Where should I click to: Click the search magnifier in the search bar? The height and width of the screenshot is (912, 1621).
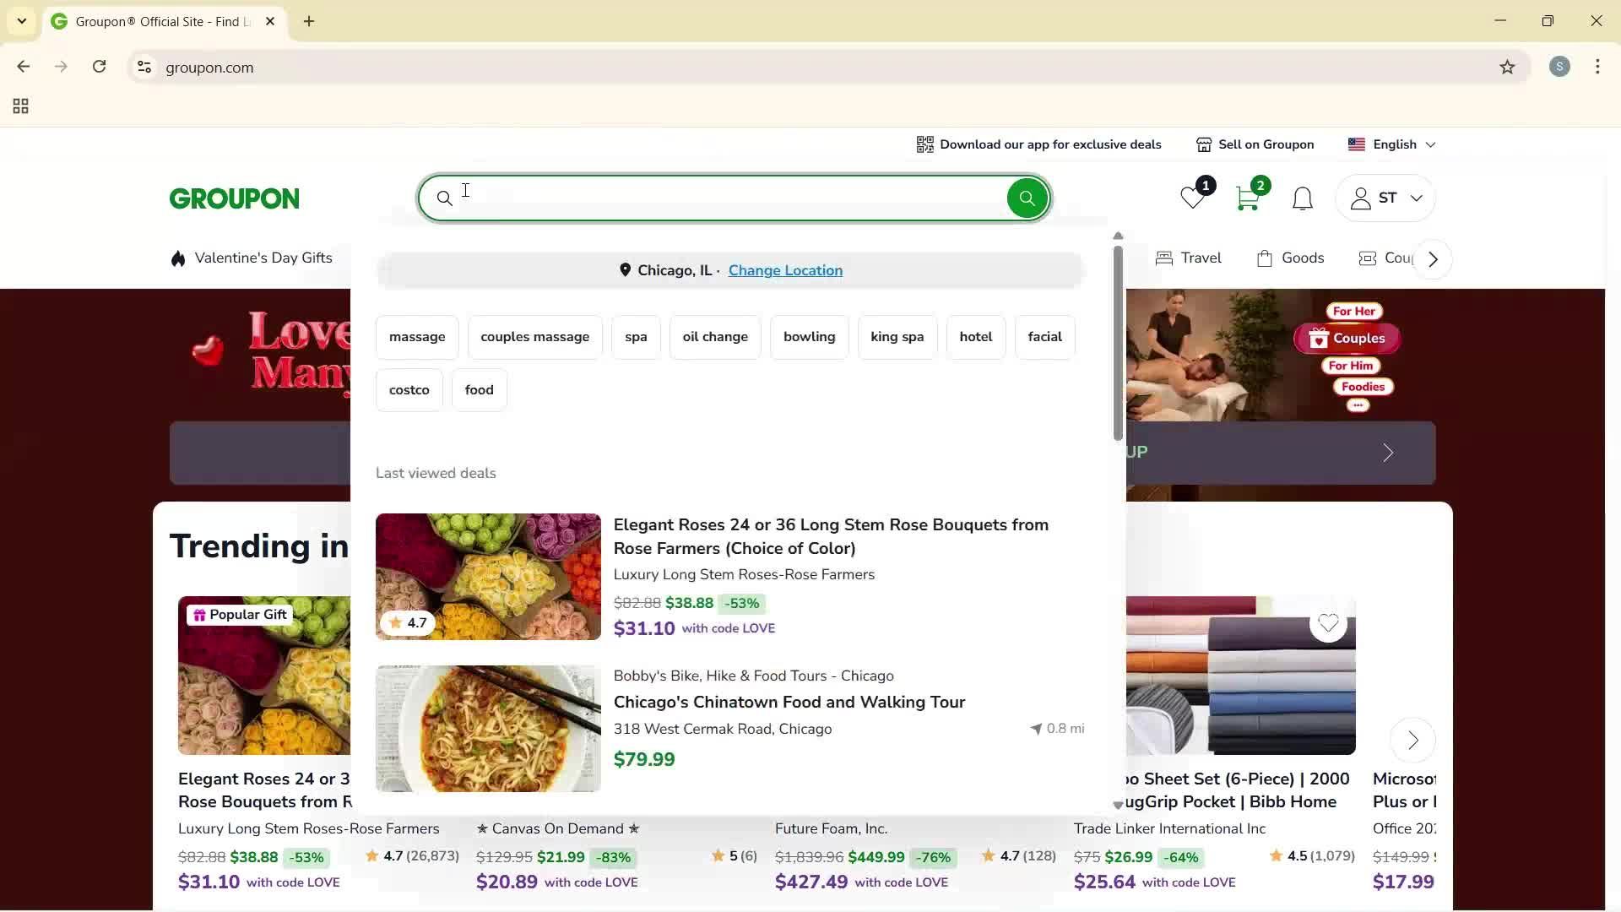point(1027,198)
